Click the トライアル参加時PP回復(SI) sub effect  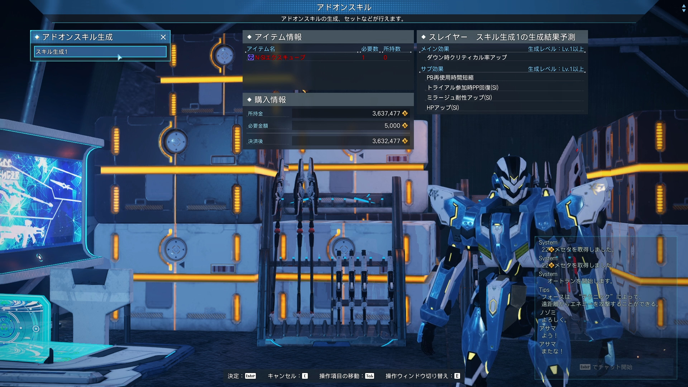pyautogui.click(x=462, y=87)
